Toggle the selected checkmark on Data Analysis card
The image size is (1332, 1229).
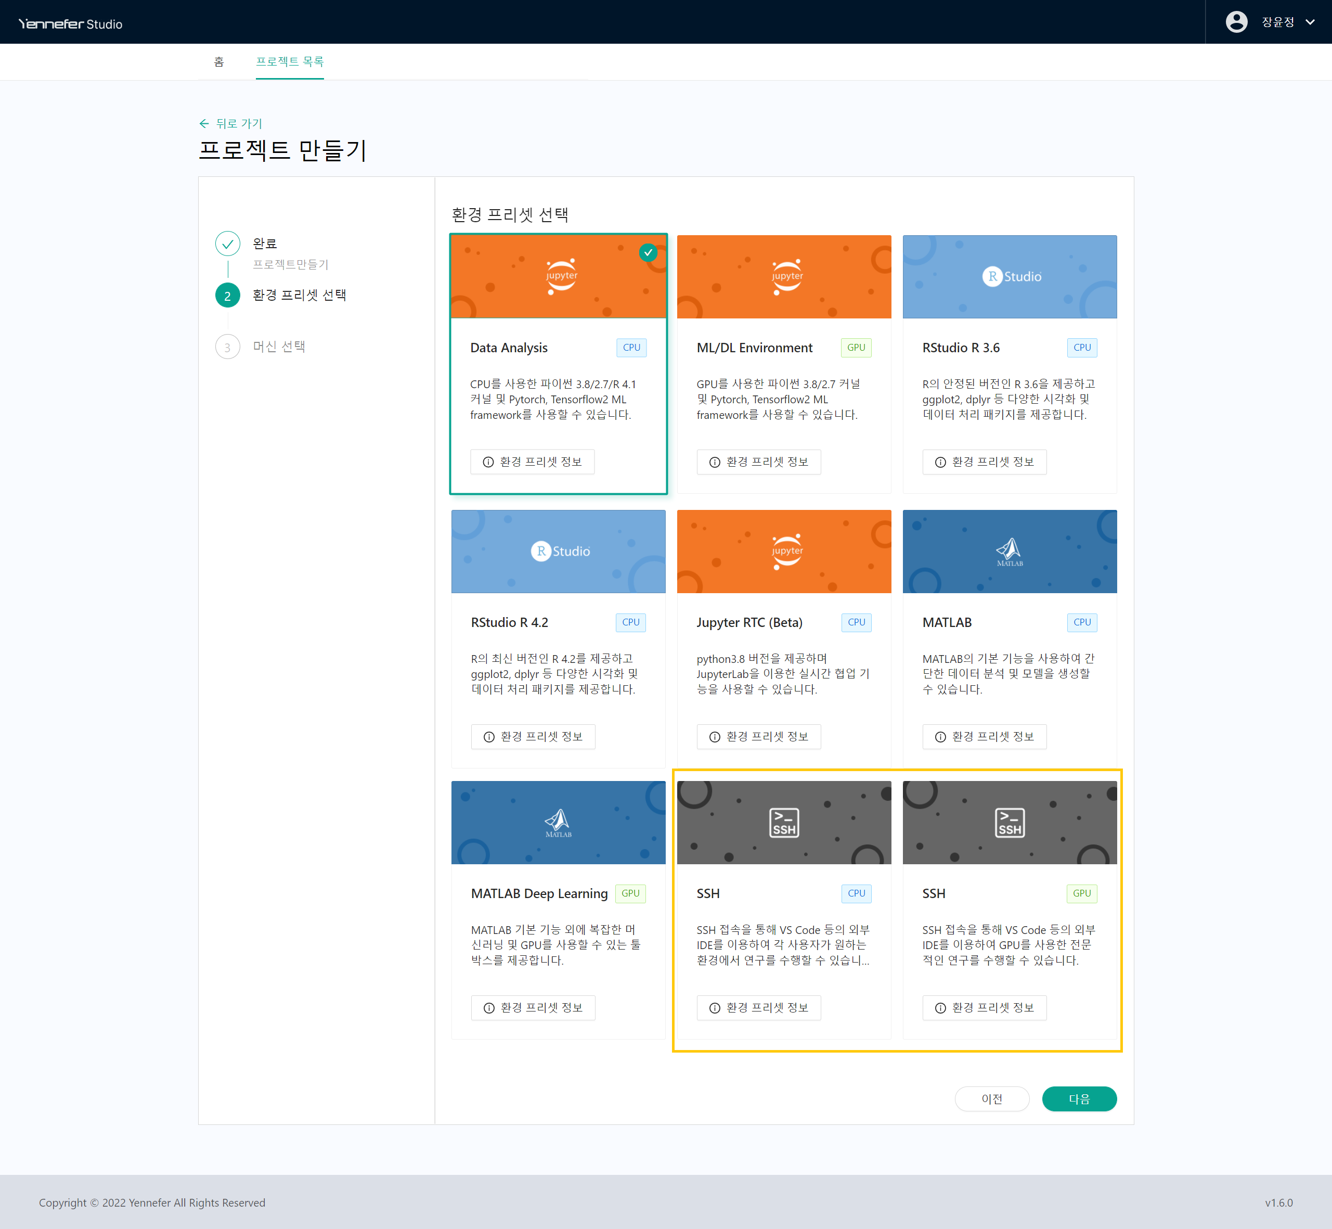point(648,253)
